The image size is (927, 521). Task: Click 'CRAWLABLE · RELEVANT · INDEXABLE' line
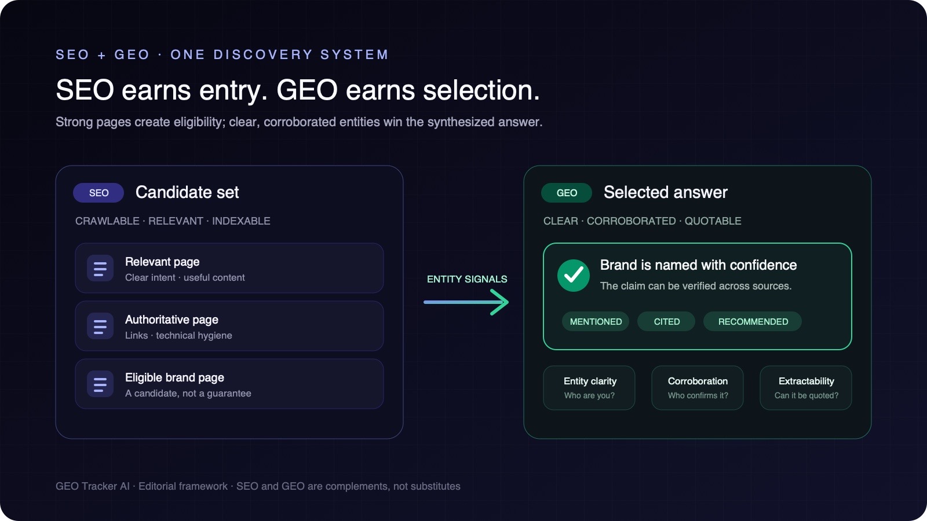click(173, 221)
